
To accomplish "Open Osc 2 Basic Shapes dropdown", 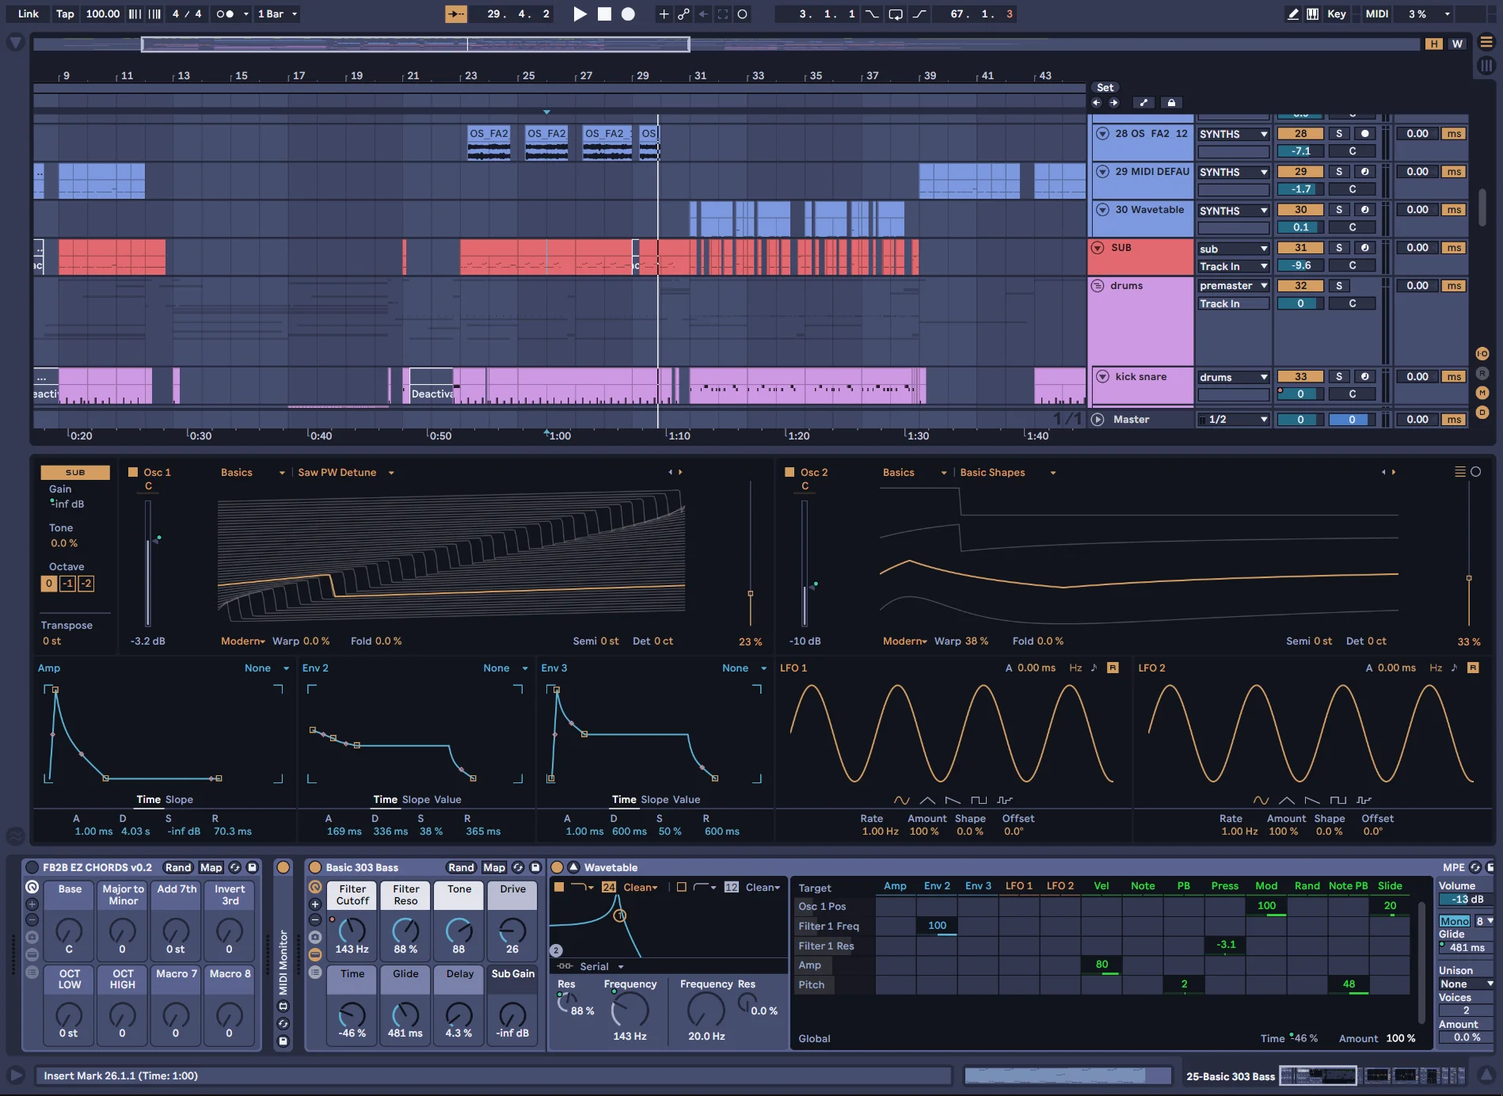I will 1007,472.
